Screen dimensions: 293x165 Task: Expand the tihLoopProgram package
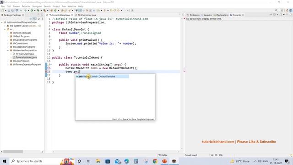coord(8,61)
